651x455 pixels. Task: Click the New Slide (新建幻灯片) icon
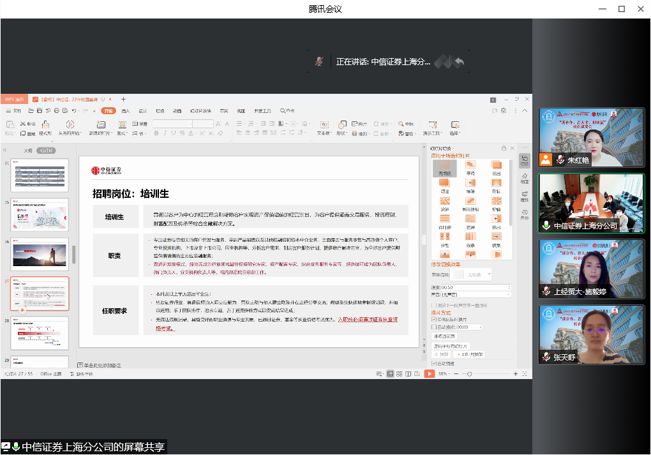[x=100, y=125]
